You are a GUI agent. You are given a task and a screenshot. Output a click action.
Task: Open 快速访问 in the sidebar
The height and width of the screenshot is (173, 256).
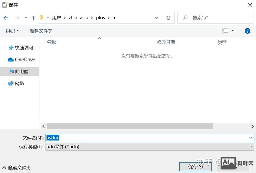(20, 48)
